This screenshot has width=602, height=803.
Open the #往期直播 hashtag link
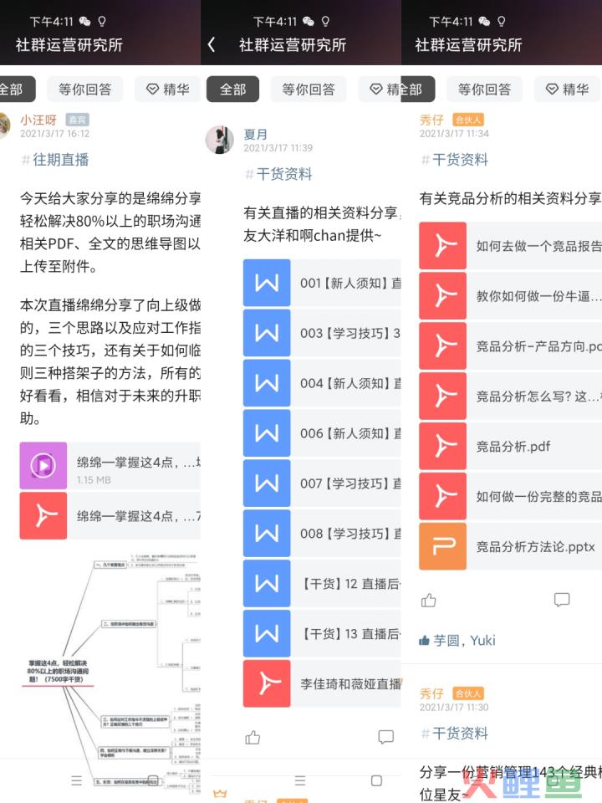pyautogui.click(x=55, y=160)
